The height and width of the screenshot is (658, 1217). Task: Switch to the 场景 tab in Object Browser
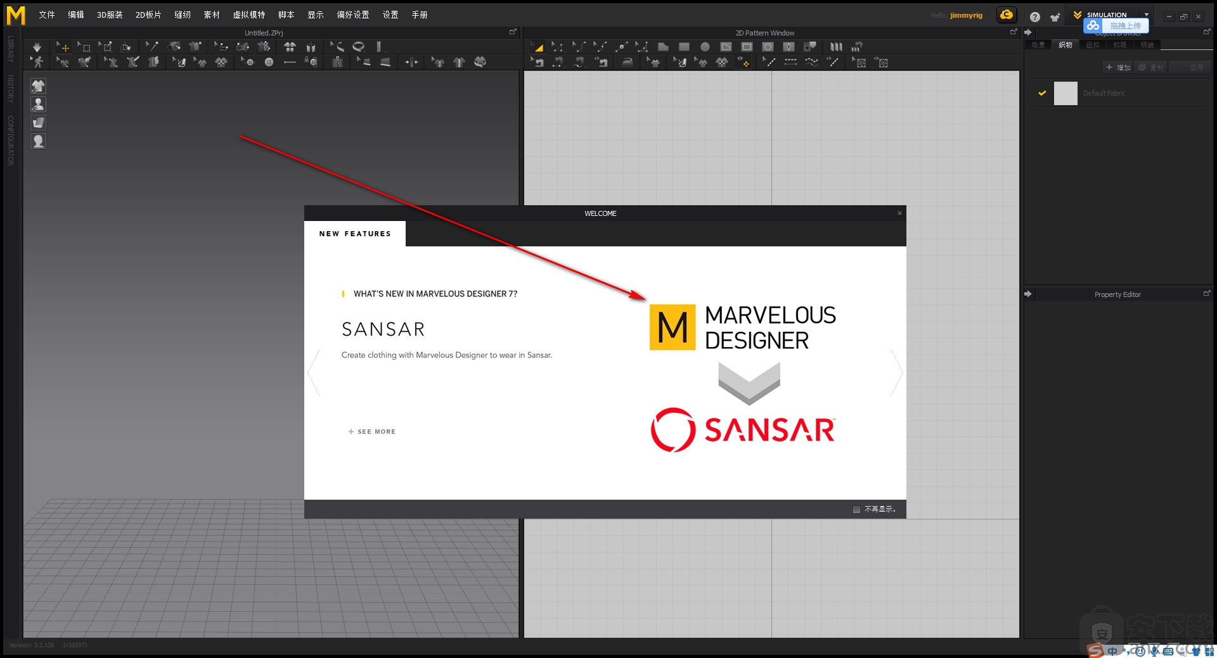point(1038,45)
